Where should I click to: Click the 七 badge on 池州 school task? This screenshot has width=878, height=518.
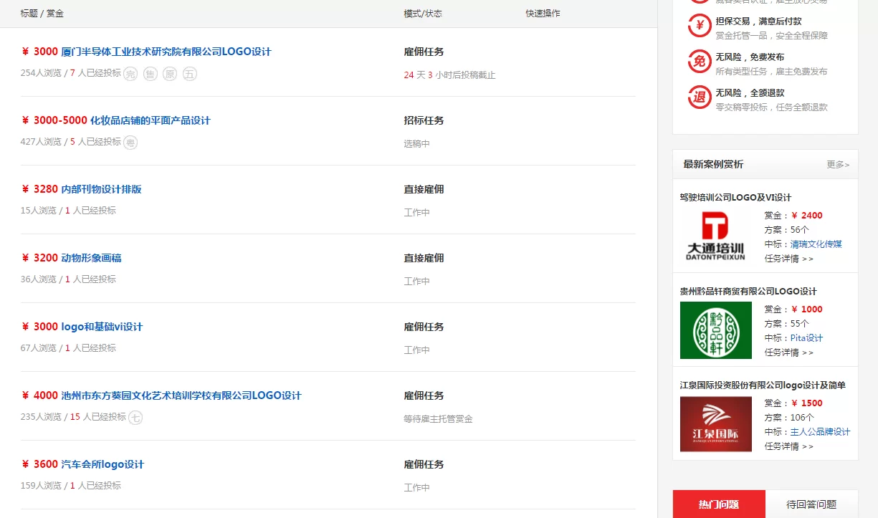pos(135,416)
